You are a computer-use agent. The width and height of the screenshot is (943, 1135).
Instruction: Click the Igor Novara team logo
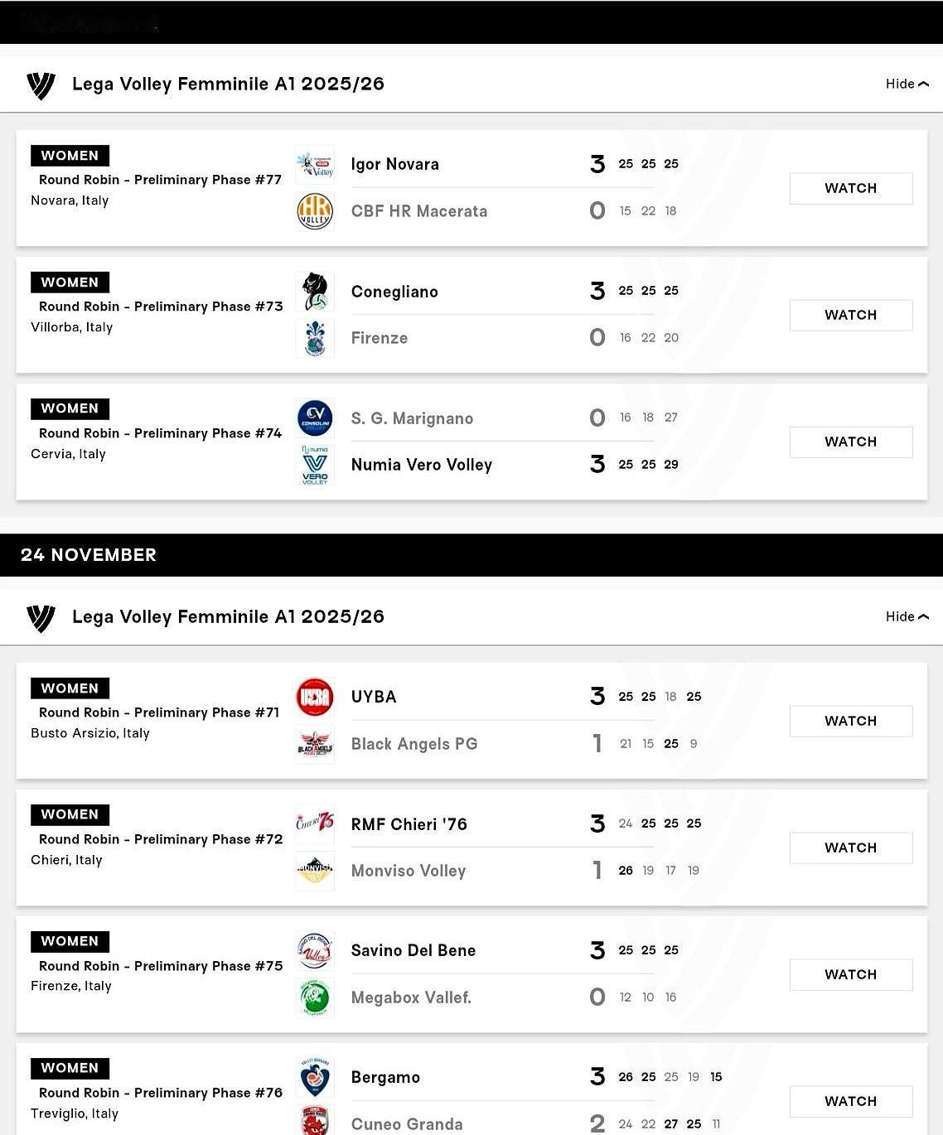[x=315, y=164]
